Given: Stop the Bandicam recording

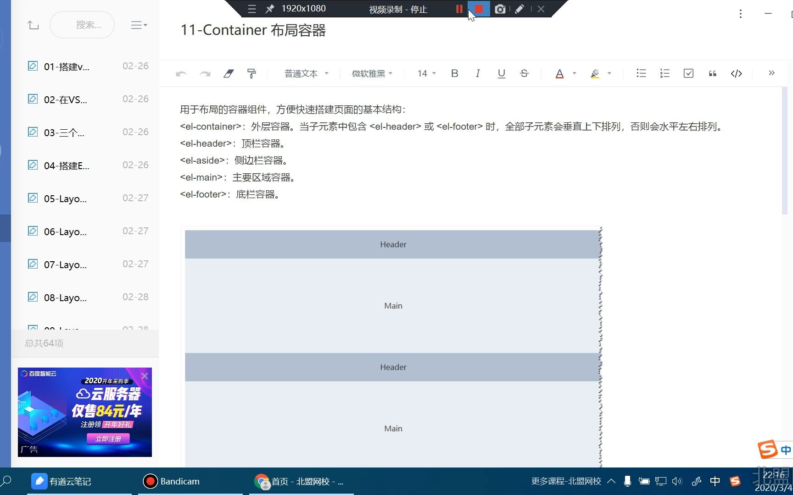Looking at the screenshot, I should [x=479, y=9].
